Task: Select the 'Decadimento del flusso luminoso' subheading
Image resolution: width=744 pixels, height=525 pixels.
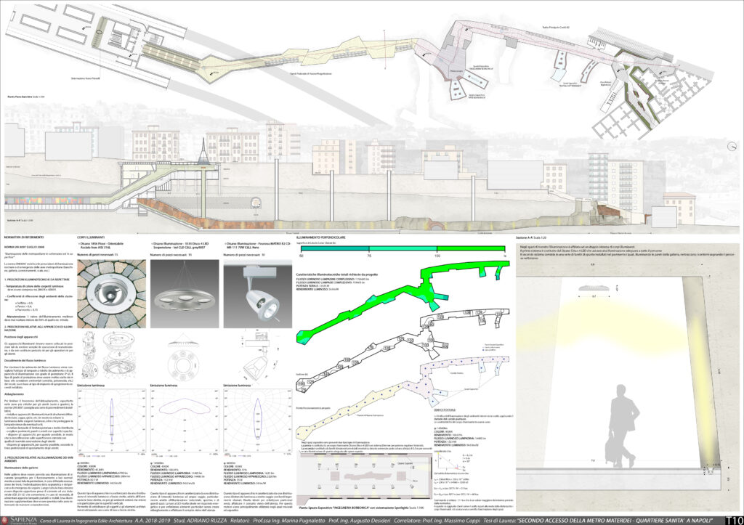Action: tap(25, 360)
